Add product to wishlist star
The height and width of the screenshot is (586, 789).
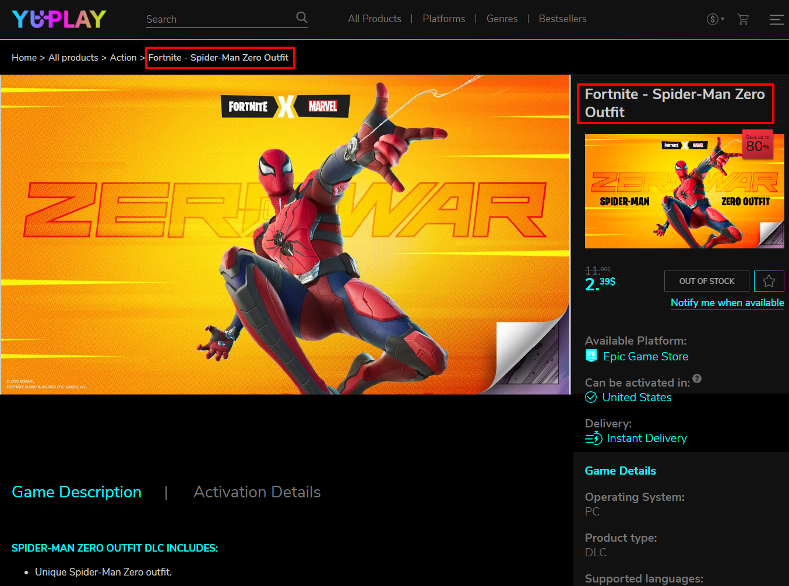click(769, 281)
